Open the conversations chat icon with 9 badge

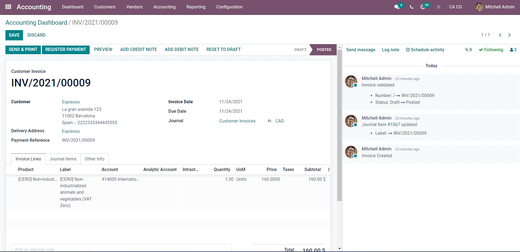[397, 7]
